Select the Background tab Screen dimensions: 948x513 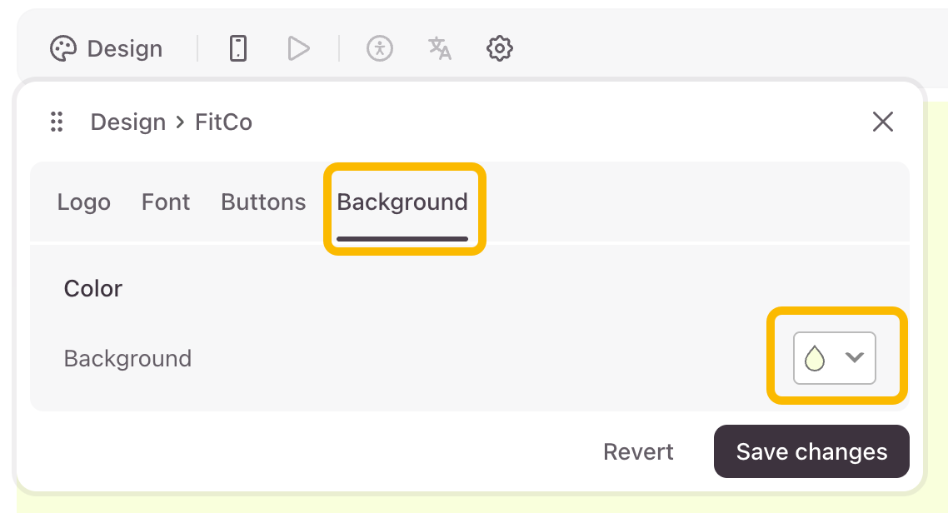pos(402,202)
